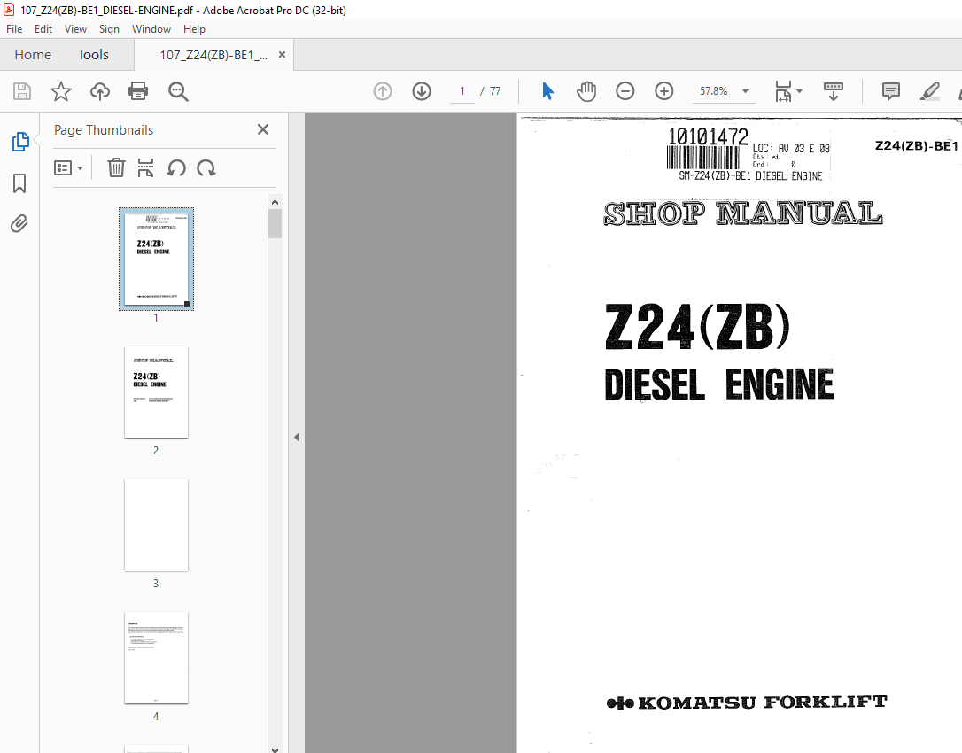Viewport: 962px width, 753px height.
Task: Open the zoom percentage dropdown
Action: tap(744, 90)
